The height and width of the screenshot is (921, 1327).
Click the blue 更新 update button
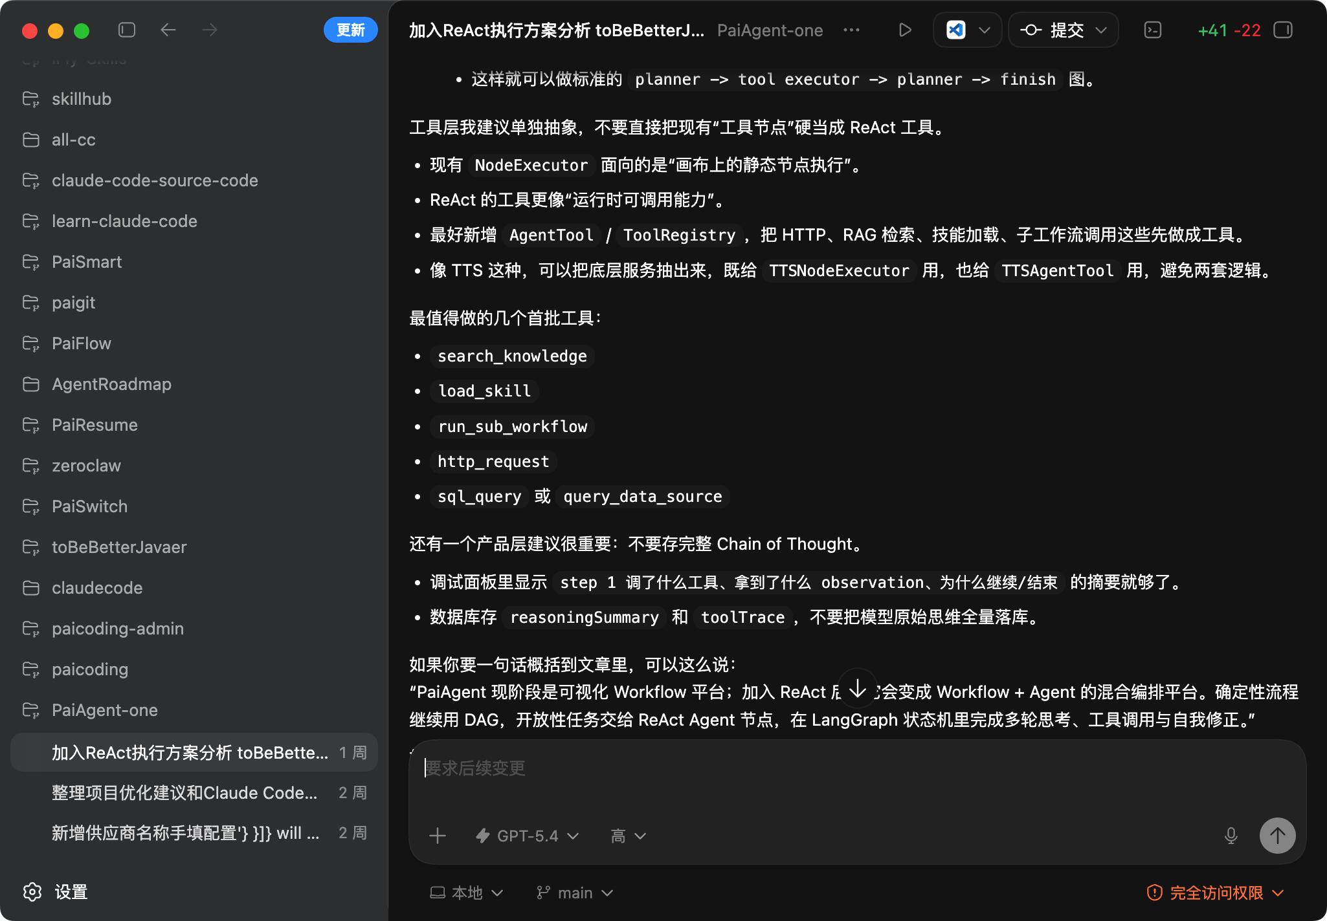[x=350, y=30]
